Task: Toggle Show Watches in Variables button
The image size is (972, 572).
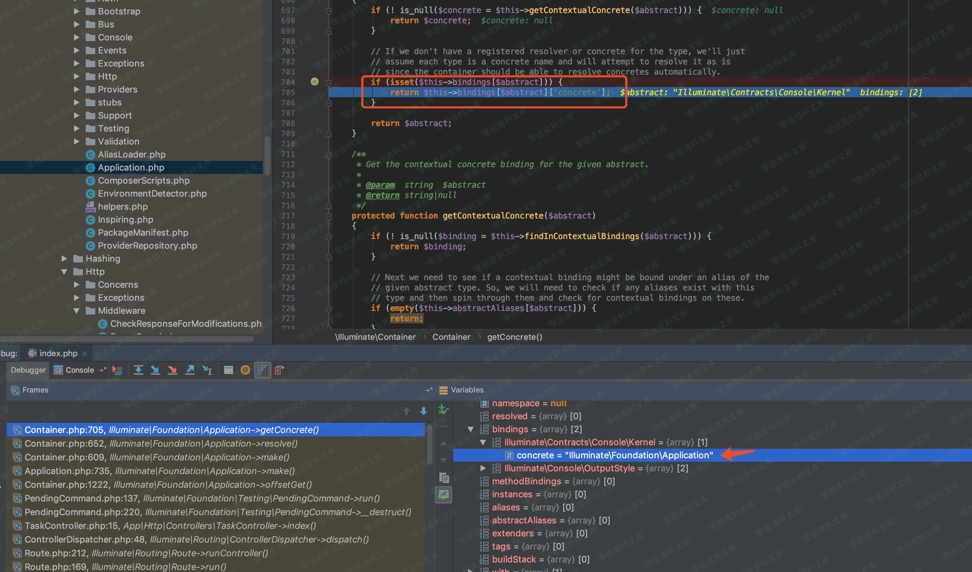Action: [x=444, y=495]
